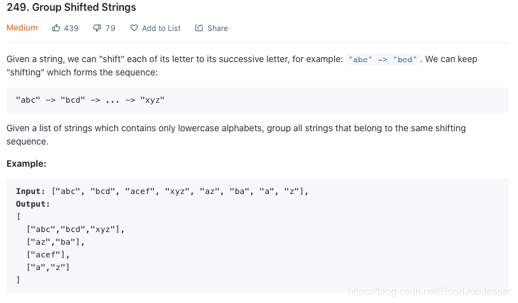Click the ["a","z"] output group
Viewport: 518px width, 303px height.
pos(48,267)
